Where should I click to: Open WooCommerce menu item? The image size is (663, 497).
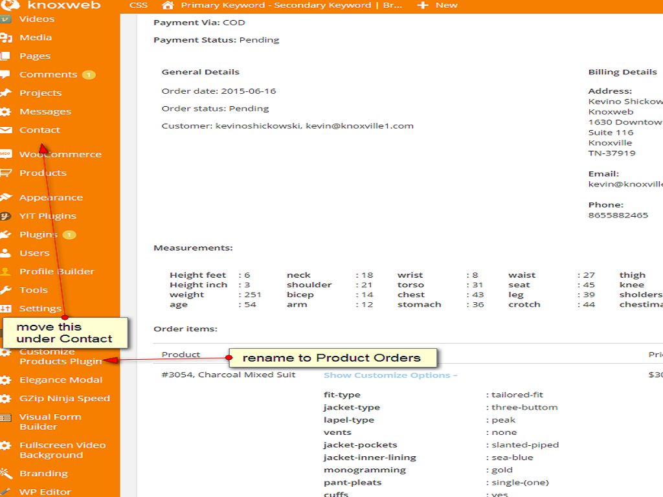(x=60, y=154)
